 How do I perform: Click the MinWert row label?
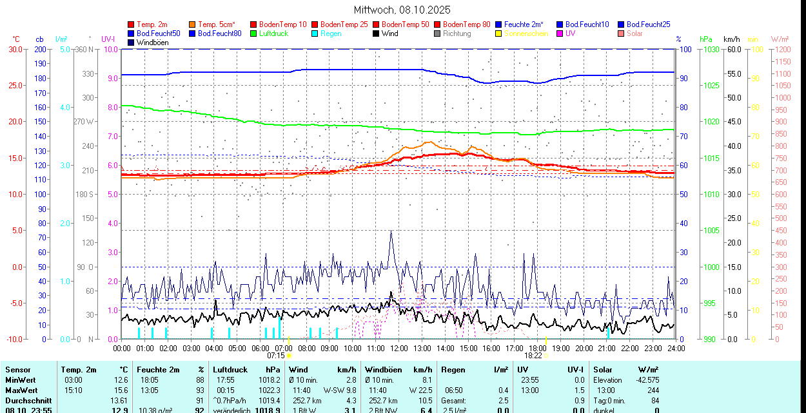(x=21, y=380)
